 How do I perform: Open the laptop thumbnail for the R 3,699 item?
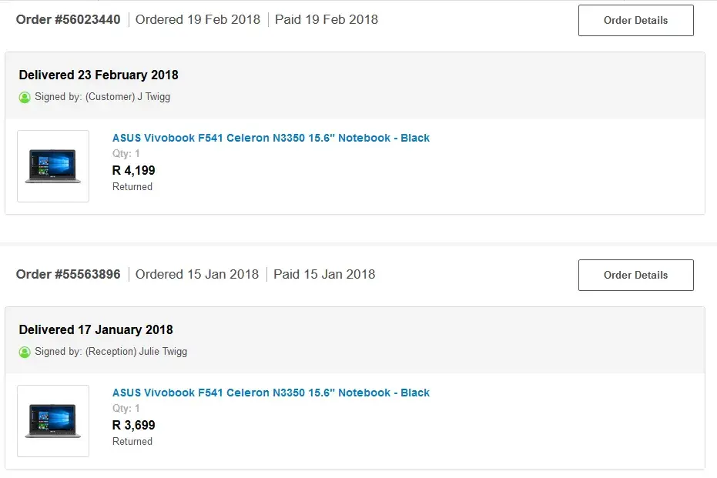(53, 421)
